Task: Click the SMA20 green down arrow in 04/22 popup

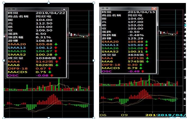Action: (x=56, y=44)
